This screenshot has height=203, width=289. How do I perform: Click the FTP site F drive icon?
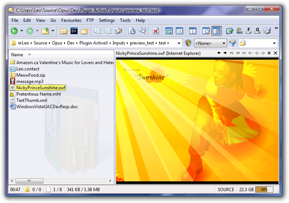click(249, 31)
